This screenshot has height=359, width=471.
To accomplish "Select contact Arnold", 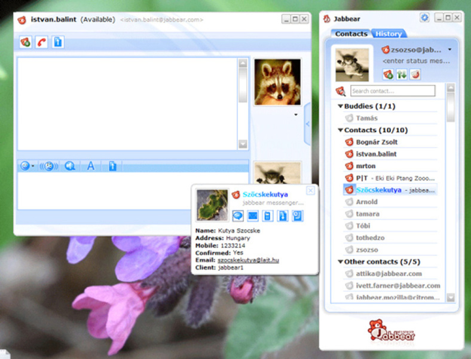I will point(390,202).
